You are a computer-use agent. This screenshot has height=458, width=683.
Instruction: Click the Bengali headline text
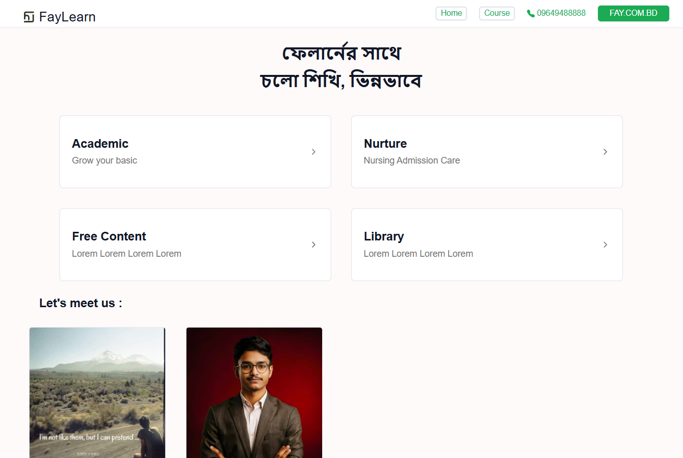pos(343,66)
